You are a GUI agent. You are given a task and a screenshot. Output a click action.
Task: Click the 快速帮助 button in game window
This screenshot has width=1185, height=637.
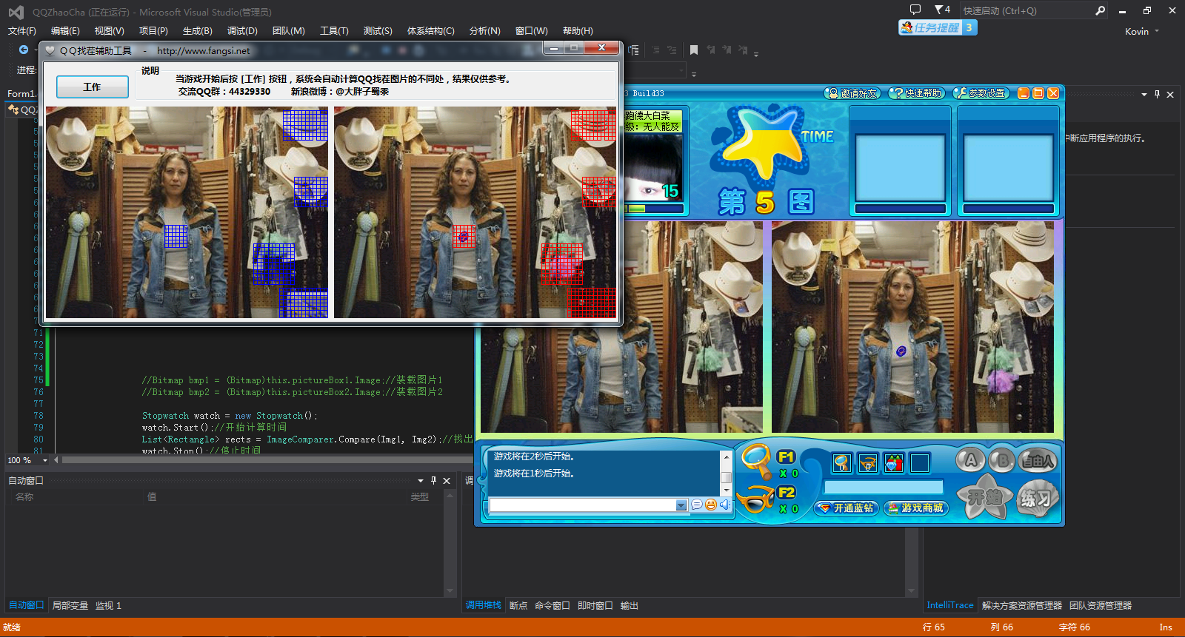pyautogui.click(x=917, y=93)
